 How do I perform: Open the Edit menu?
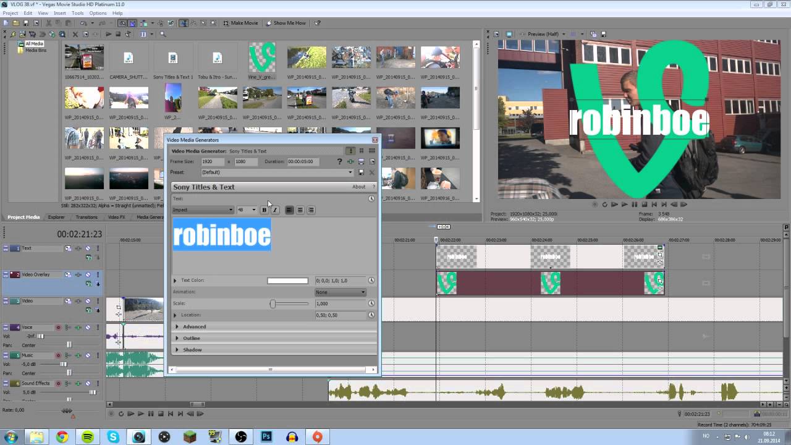coord(28,13)
